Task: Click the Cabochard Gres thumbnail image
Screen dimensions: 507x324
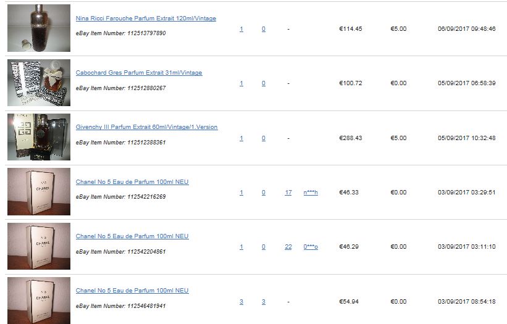Action: tap(39, 82)
